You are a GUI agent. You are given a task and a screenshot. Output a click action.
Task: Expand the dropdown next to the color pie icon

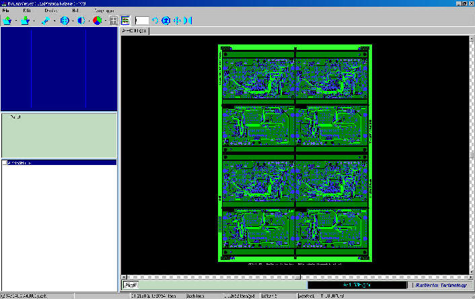[x=106, y=21]
